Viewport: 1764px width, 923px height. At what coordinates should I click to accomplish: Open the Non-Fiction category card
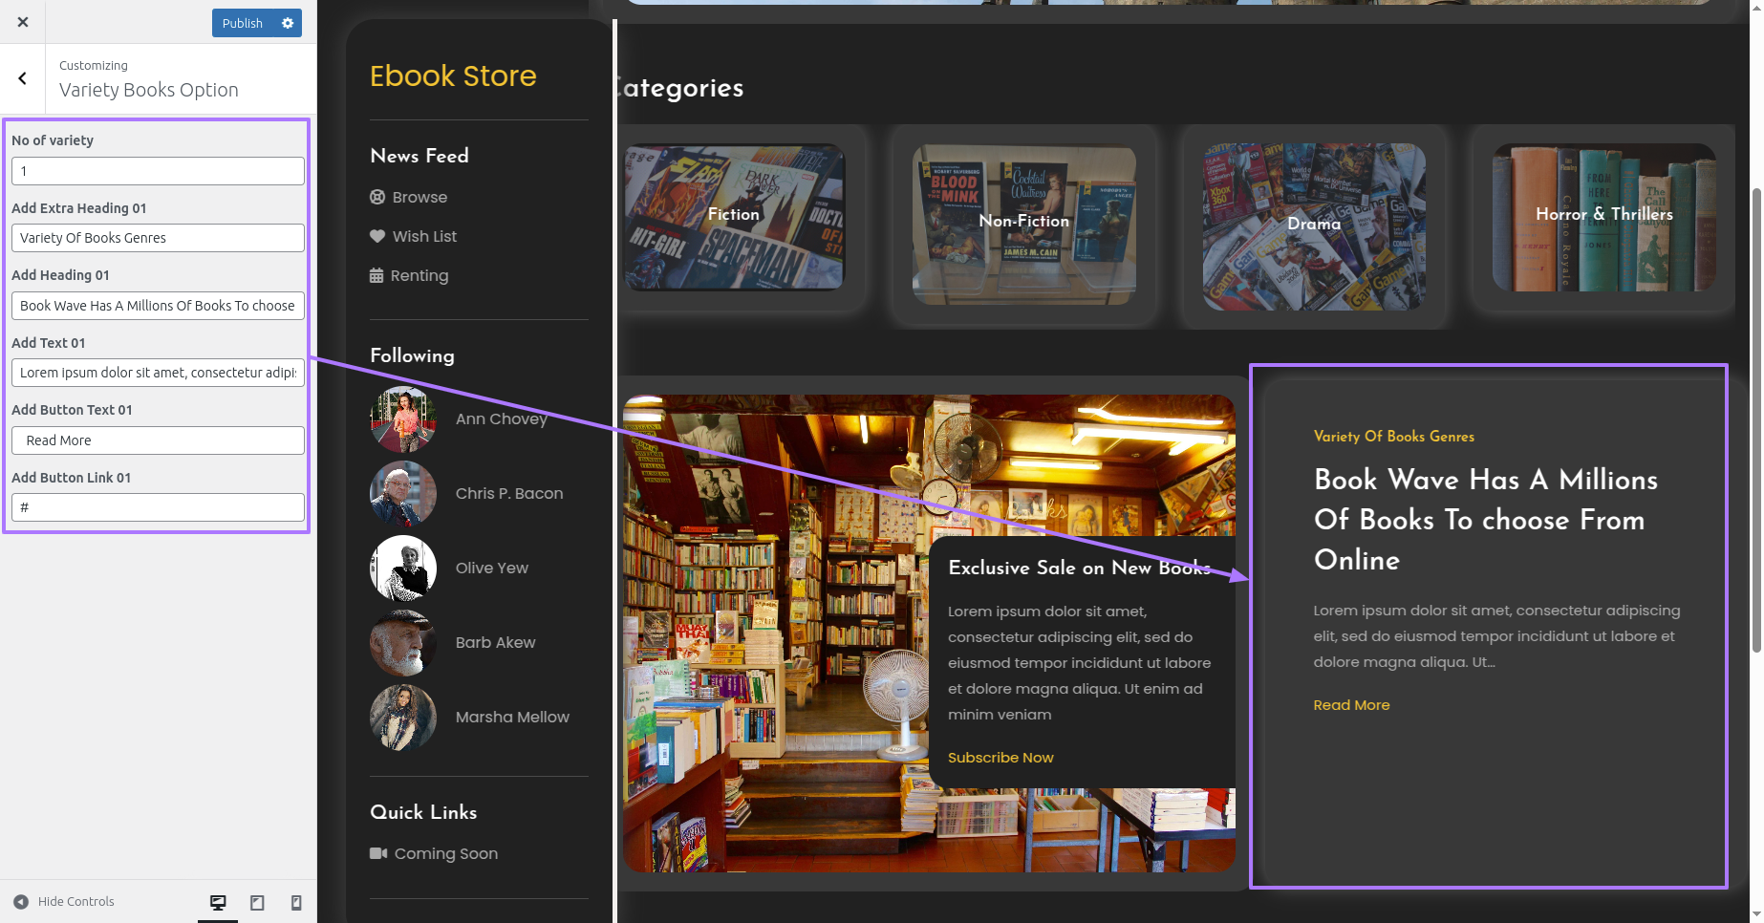pos(1024,225)
